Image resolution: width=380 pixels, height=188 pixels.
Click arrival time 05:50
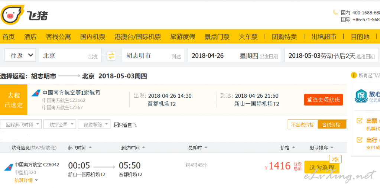130,166
